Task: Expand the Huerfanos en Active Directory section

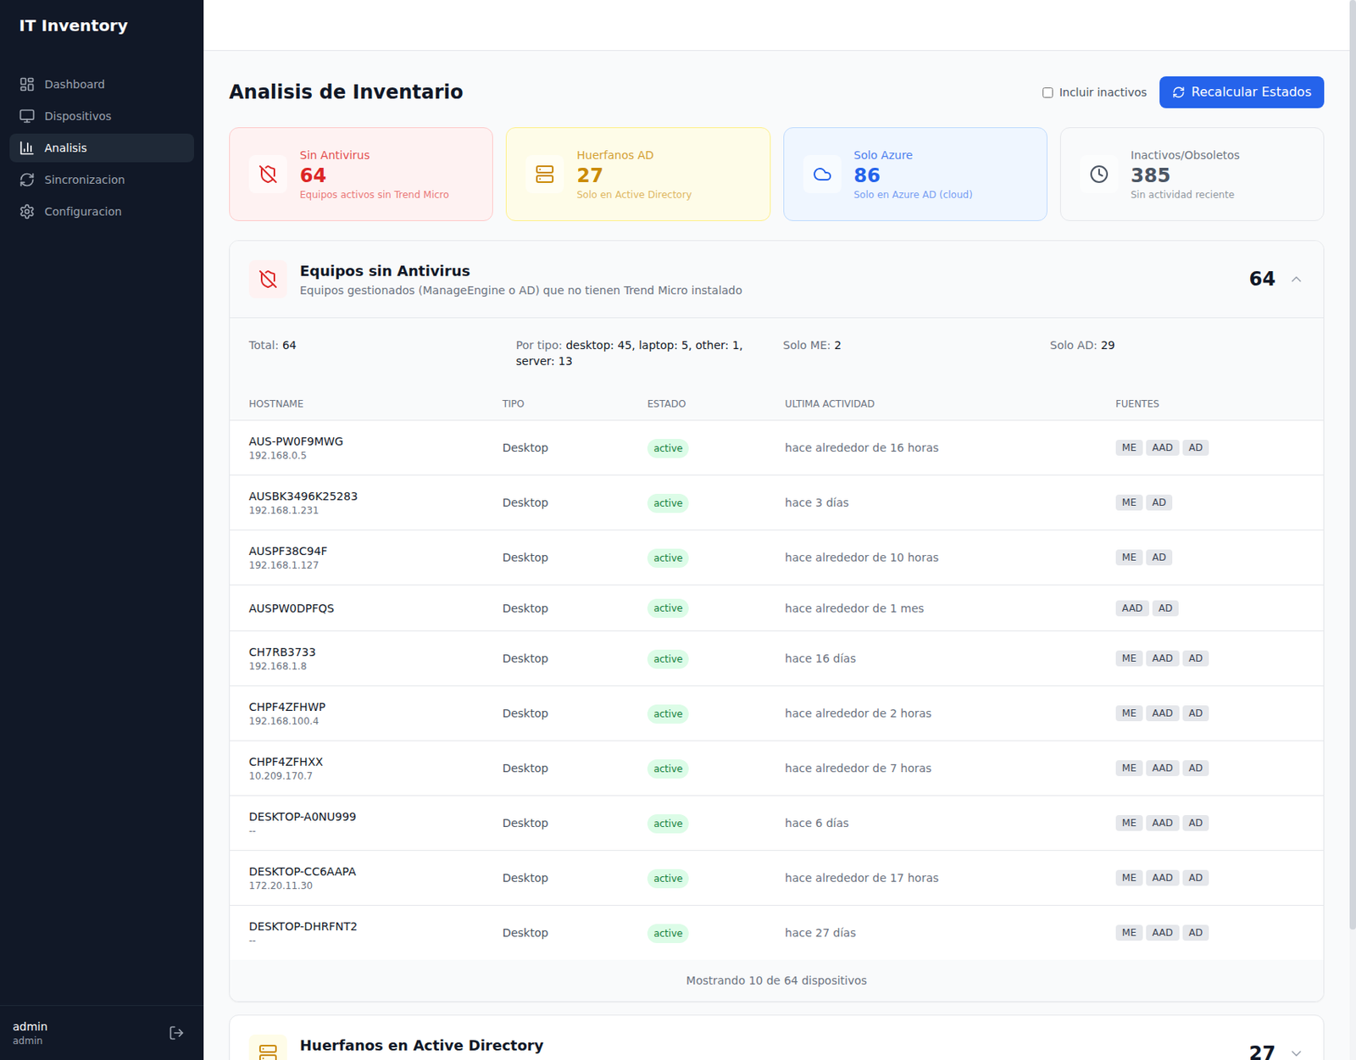Action: (1296, 1052)
